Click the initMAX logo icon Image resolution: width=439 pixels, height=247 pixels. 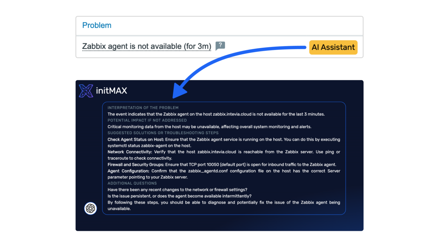pyautogui.click(x=86, y=91)
